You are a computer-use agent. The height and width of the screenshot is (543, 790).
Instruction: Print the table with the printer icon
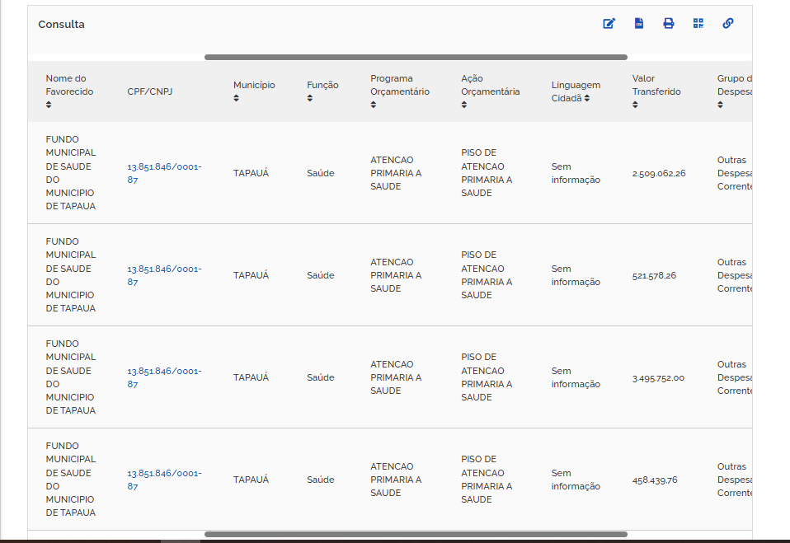(x=669, y=24)
